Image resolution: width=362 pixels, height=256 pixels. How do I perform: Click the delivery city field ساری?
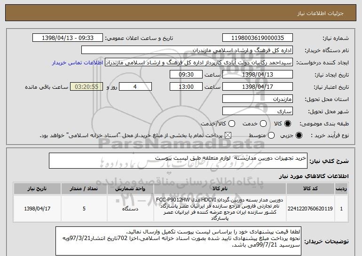[x=258, y=111]
